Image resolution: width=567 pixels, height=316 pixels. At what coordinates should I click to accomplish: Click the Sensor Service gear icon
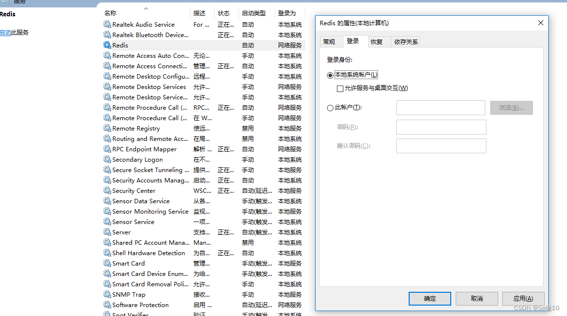tap(107, 222)
